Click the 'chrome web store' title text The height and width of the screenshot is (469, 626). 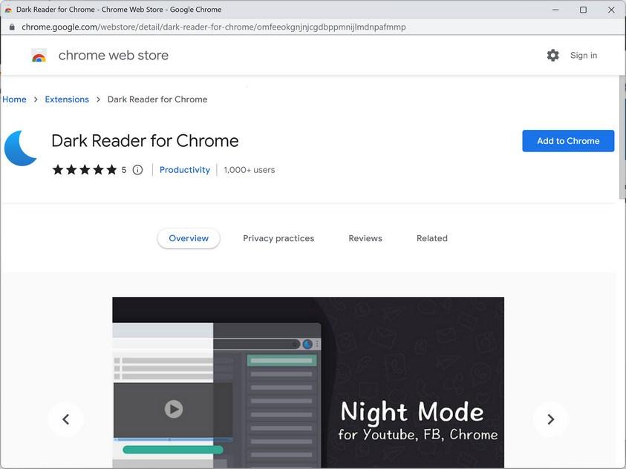coord(114,56)
